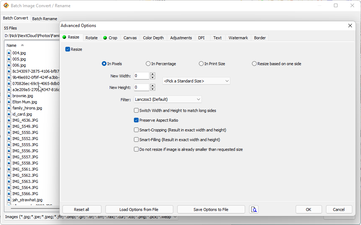Screen dimensions: 361x225
Task: Open the Color Depth tab
Action: 153,38
